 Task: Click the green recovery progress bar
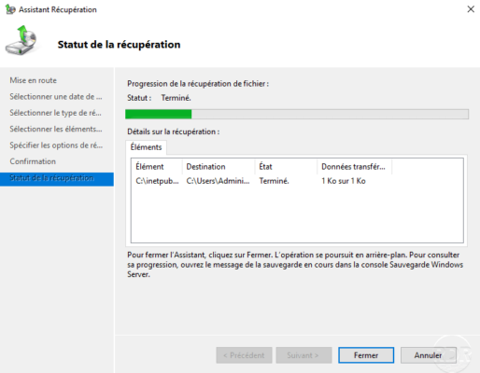click(x=297, y=114)
